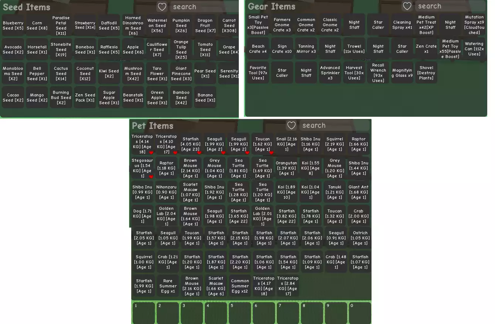
Task: Select the Ostrich pet
Action: point(360,238)
